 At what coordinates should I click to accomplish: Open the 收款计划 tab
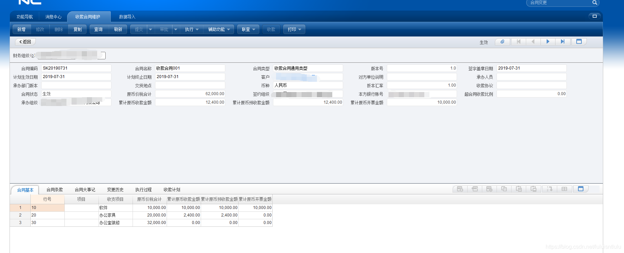[x=172, y=190]
